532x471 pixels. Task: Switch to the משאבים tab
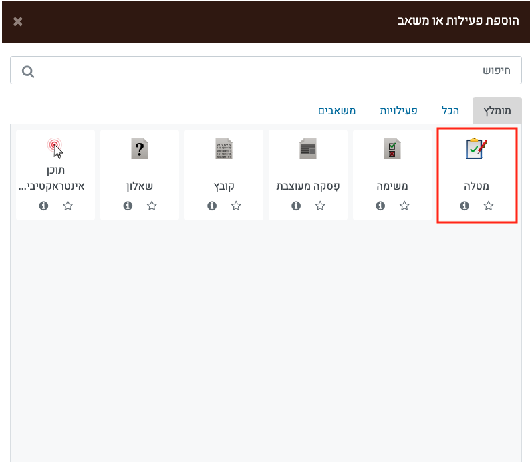[337, 110]
